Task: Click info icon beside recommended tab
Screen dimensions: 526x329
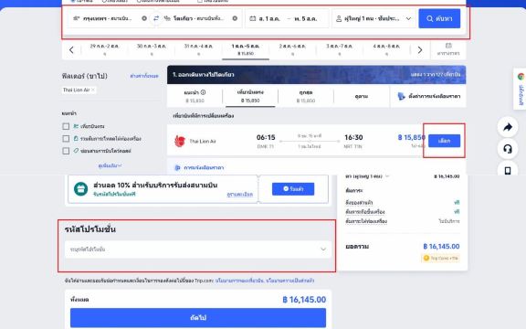Action: click(x=203, y=92)
